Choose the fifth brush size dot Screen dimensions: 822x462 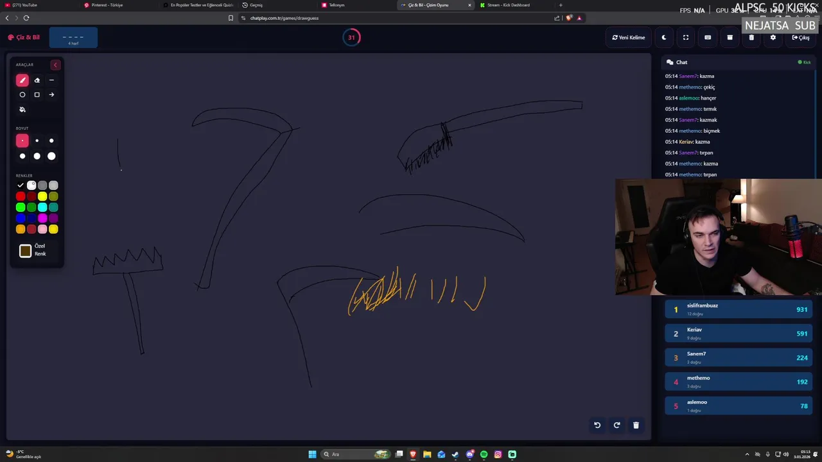37,156
